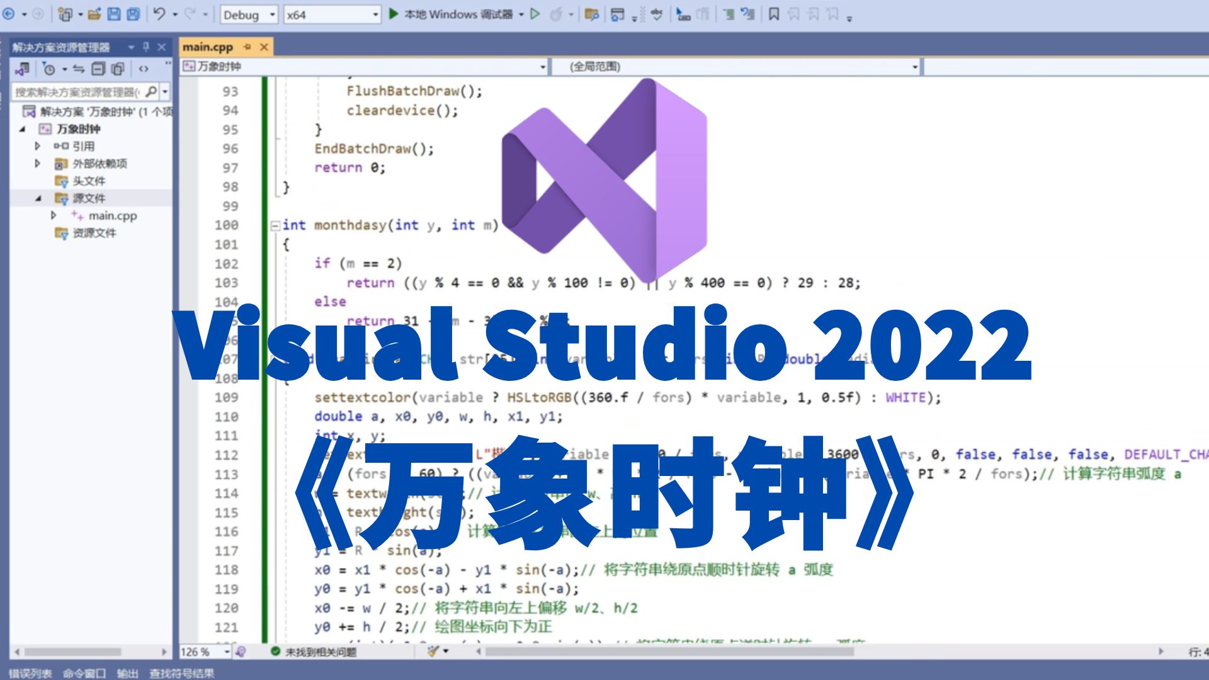
Task: Toggle show all files icon
Action: click(x=118, y=69)
